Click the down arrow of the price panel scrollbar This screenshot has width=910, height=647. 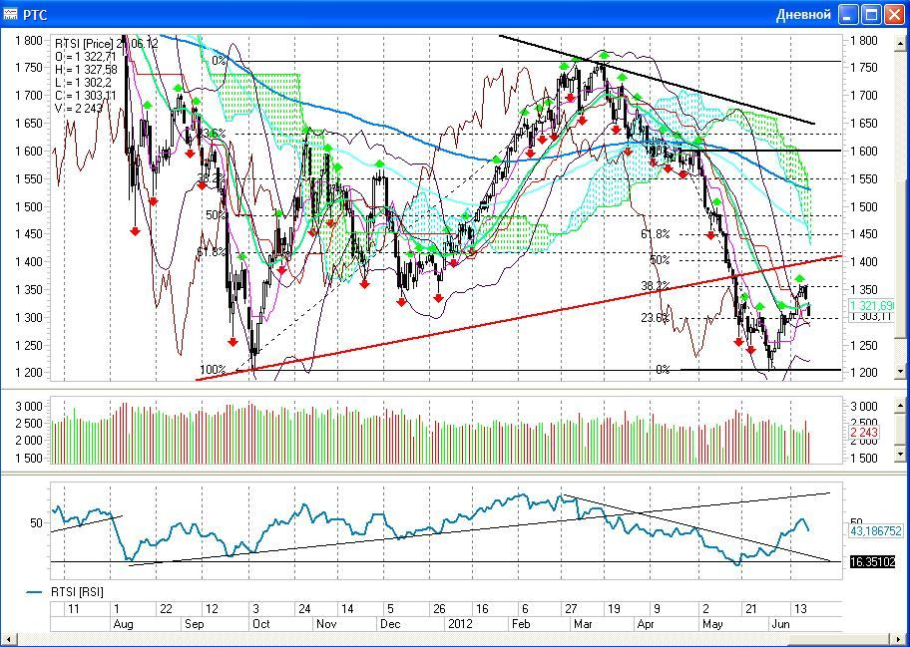coord(901,371)
